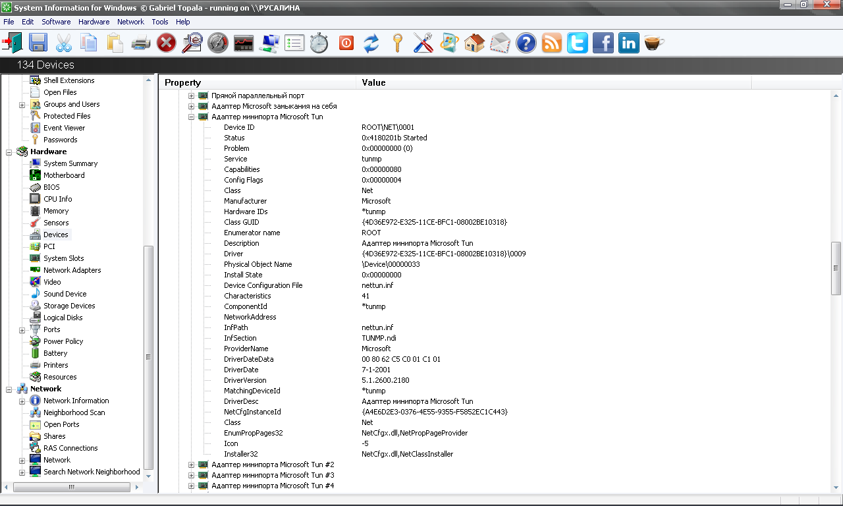Expand the Прямой параллельный порт device
This screenshot has width=843, height=506.
(192, 96)
